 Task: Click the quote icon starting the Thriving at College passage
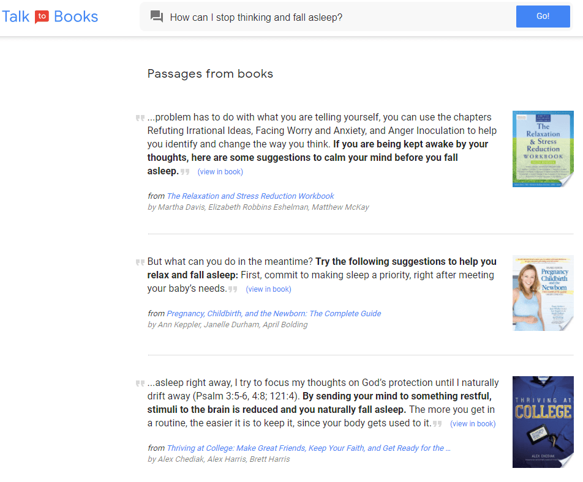click(x=139, y=384)
